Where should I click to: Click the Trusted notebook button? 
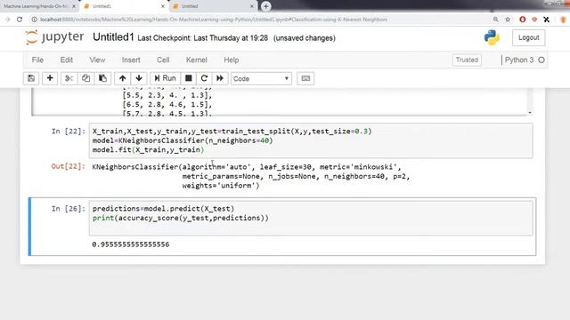click(x=467, y=60)
